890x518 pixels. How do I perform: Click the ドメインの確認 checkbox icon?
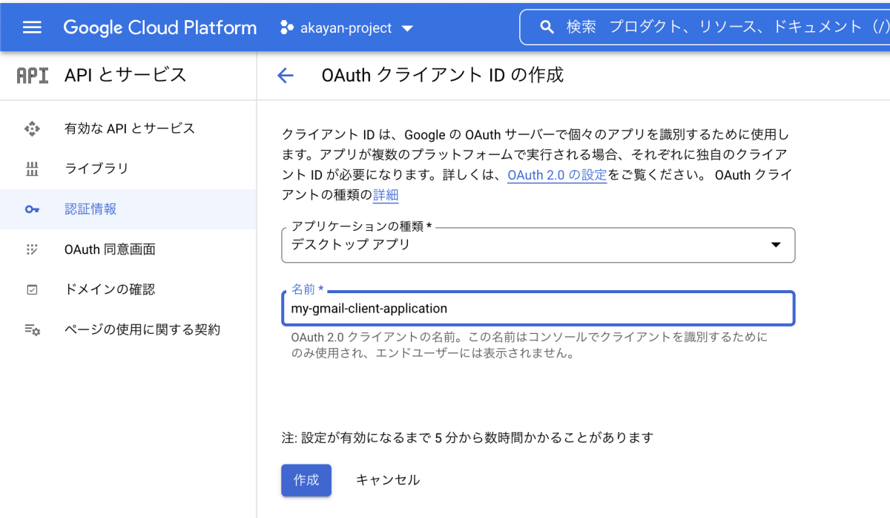pyautogui.click(x=32, y=289)
